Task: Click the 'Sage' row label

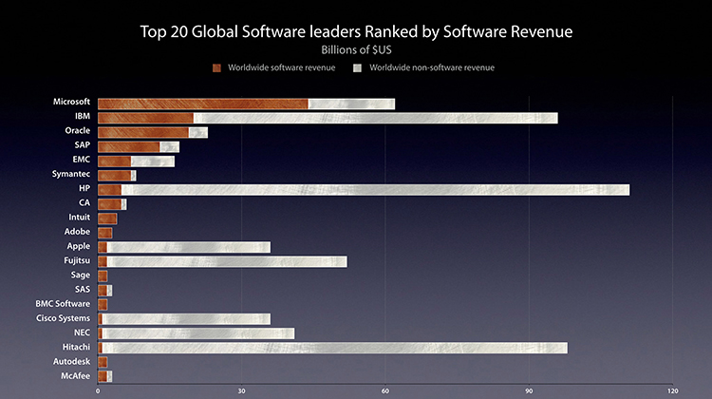Action: (x=81, y=275)
